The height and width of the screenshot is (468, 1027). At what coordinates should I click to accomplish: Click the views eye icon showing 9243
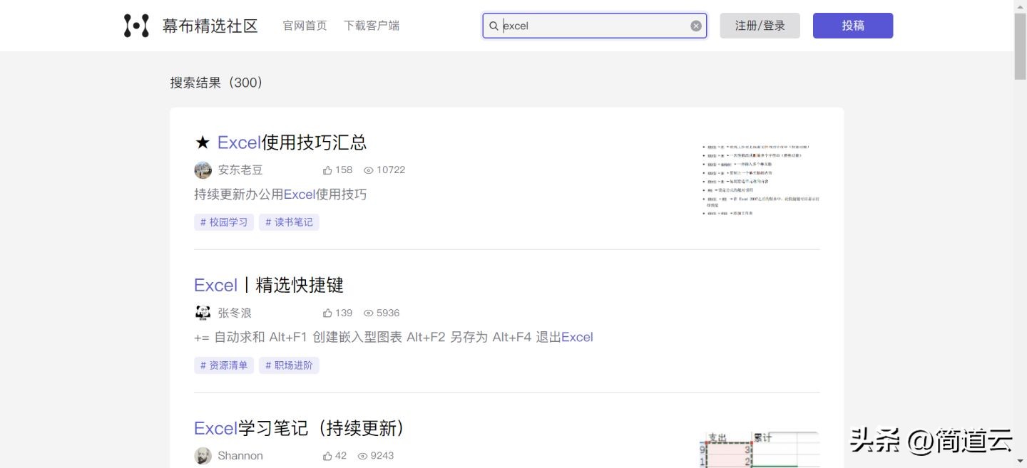362,456
